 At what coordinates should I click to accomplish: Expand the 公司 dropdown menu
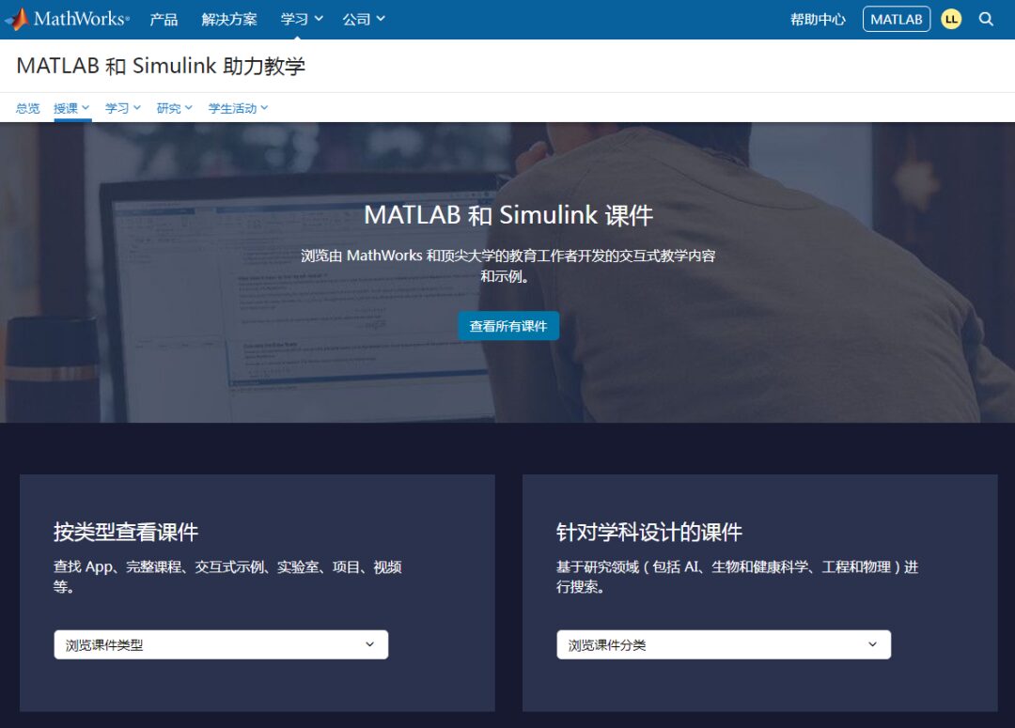(x=364, y=20)
